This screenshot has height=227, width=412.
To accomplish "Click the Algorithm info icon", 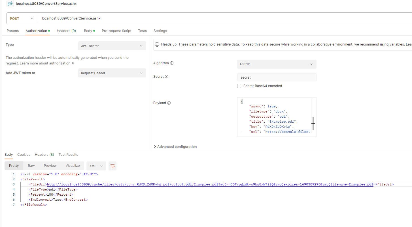I will (172, 63).
